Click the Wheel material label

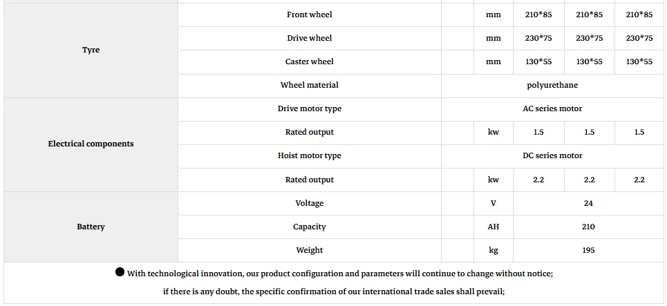pyautogui.click(x=309, y=85)
